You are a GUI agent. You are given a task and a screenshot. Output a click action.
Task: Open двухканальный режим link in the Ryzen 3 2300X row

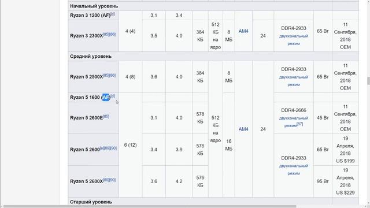(294, 40)
